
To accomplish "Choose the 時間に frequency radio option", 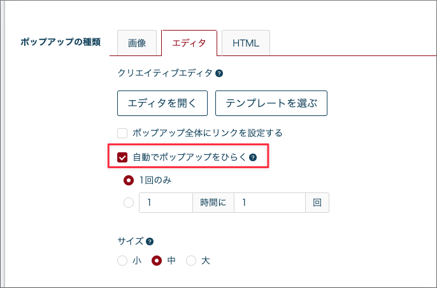I will pyautogui.click(x=129, y=203).
